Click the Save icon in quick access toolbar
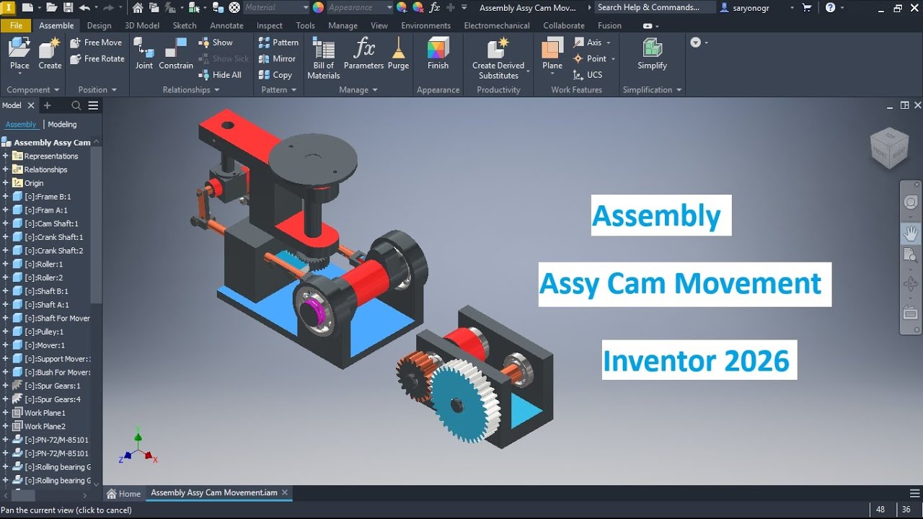Image resolution: width=923 pixels, height=519 pixels. tap(68, 8)
